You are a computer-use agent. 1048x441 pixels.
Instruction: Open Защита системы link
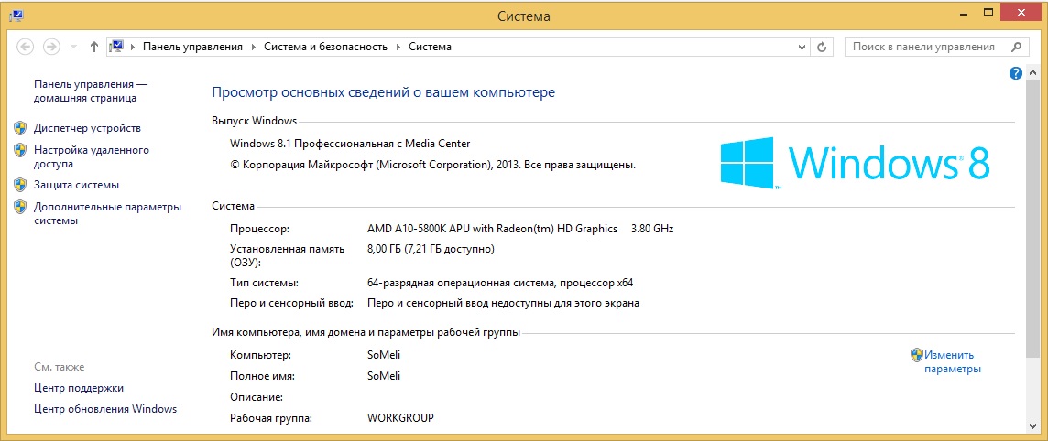coord(76,185)
